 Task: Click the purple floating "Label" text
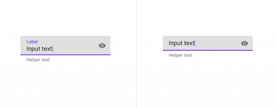coord(32,42)
